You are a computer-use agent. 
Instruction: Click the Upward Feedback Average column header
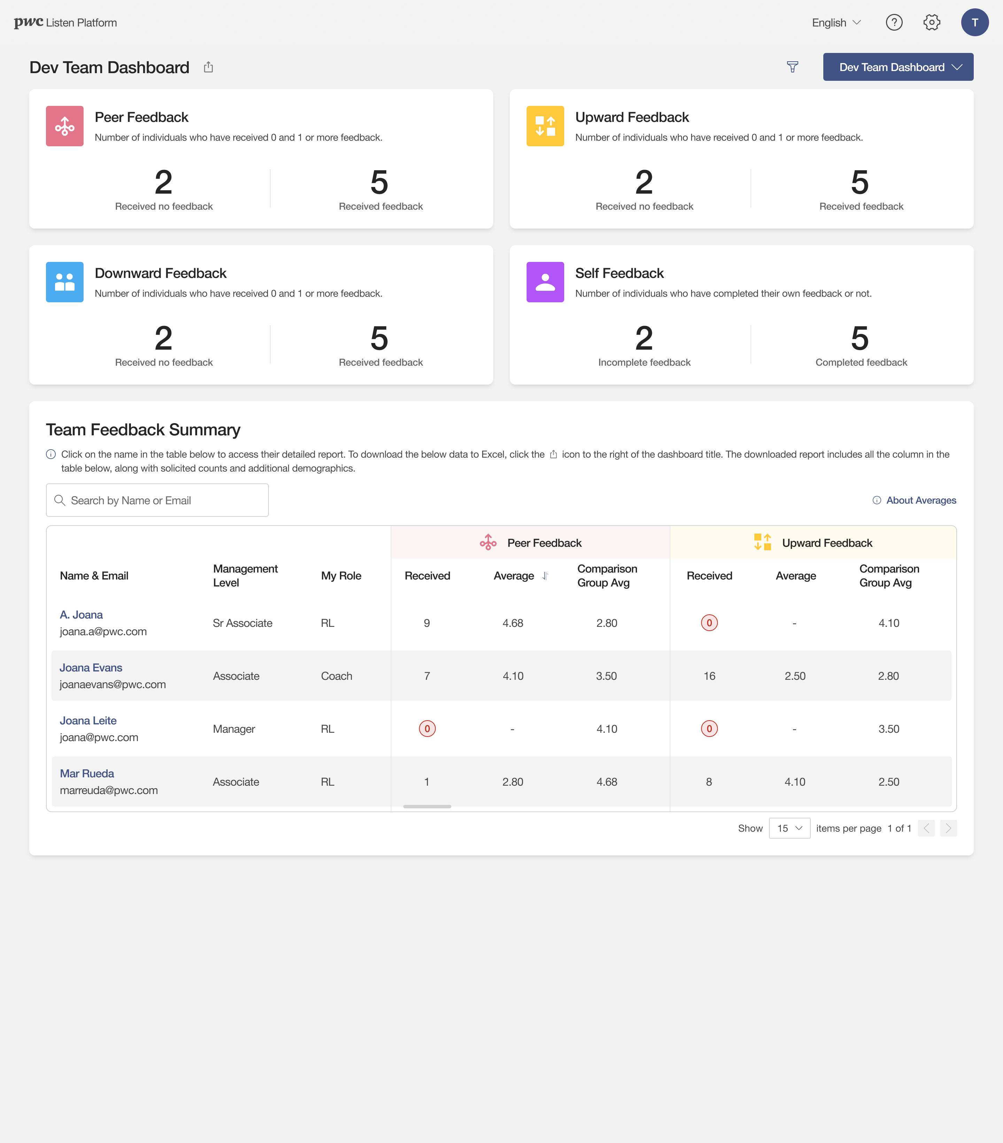click(795, 575)
